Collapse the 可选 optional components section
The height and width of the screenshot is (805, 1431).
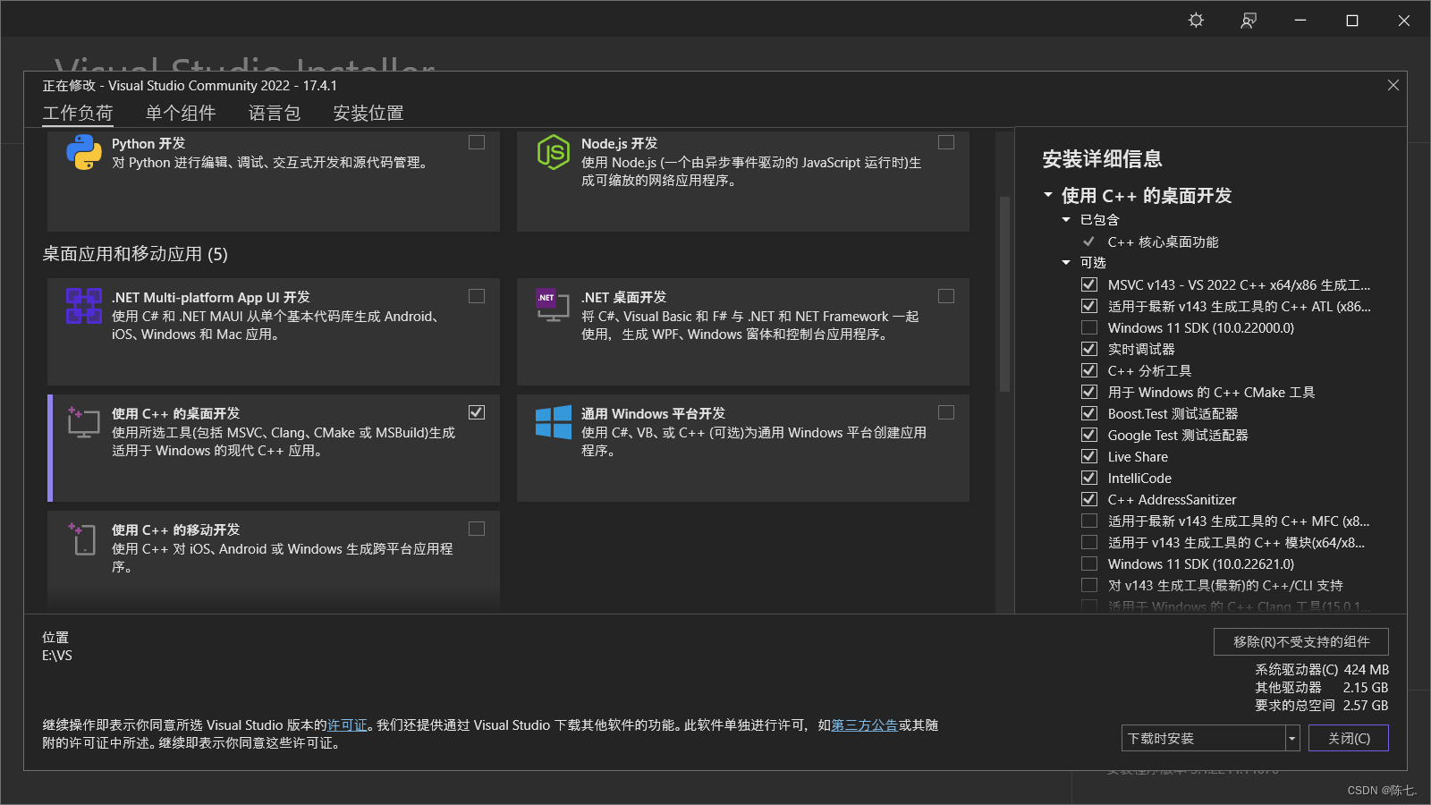tap(1066, 263)
